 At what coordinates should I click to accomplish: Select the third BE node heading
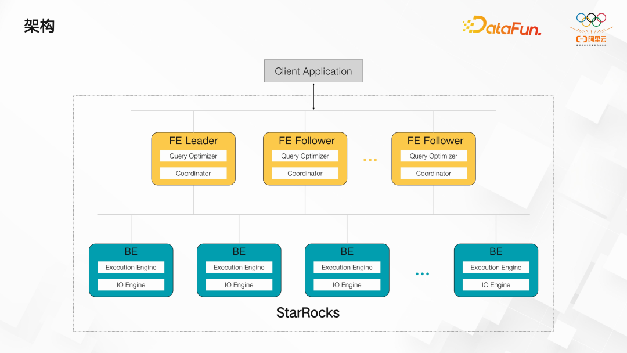point(347,251)
